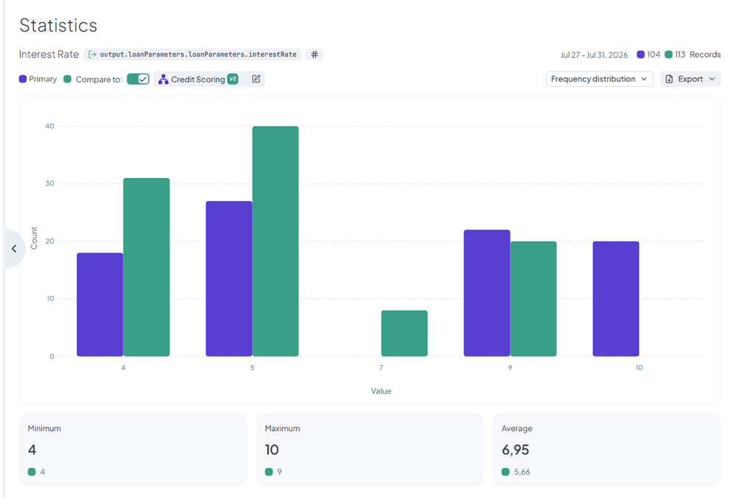Click the green 113 records swatch
This screenshot has height=504, width=736.
669,54
